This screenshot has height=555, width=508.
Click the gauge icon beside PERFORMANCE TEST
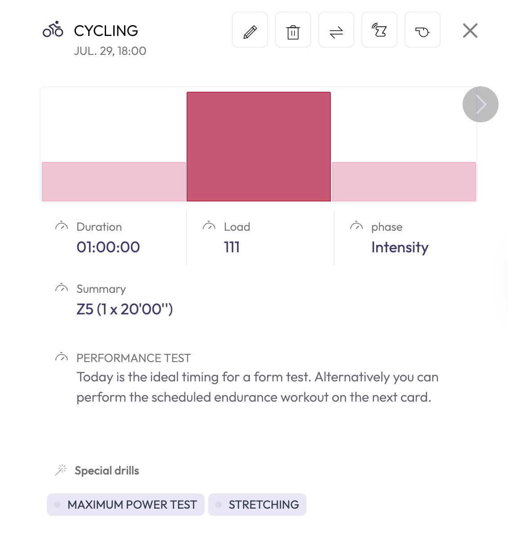coord(62,357)
